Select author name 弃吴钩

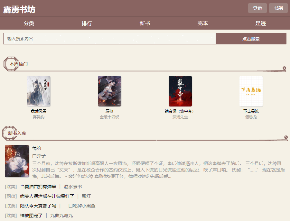[x=39, y=117]
